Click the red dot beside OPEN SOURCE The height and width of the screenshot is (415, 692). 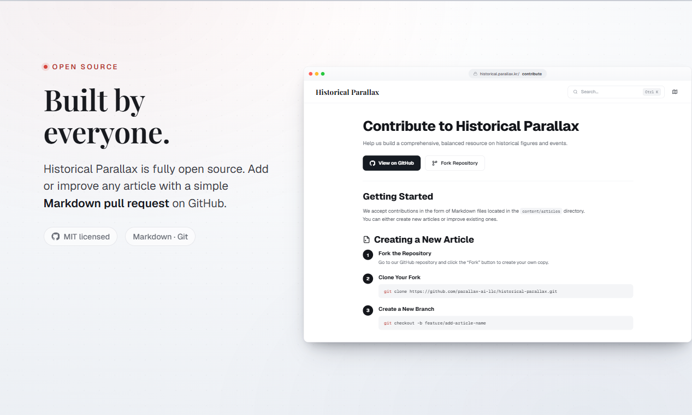point(46,67)
